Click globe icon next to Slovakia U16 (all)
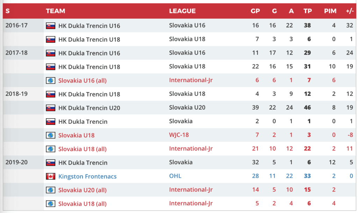 coord(51,80)
